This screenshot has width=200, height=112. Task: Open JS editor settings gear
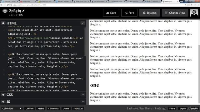pyautogui.click(x=3, y=102)
